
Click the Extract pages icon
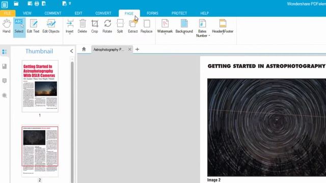pyautogui.click(x=132, y=26)
